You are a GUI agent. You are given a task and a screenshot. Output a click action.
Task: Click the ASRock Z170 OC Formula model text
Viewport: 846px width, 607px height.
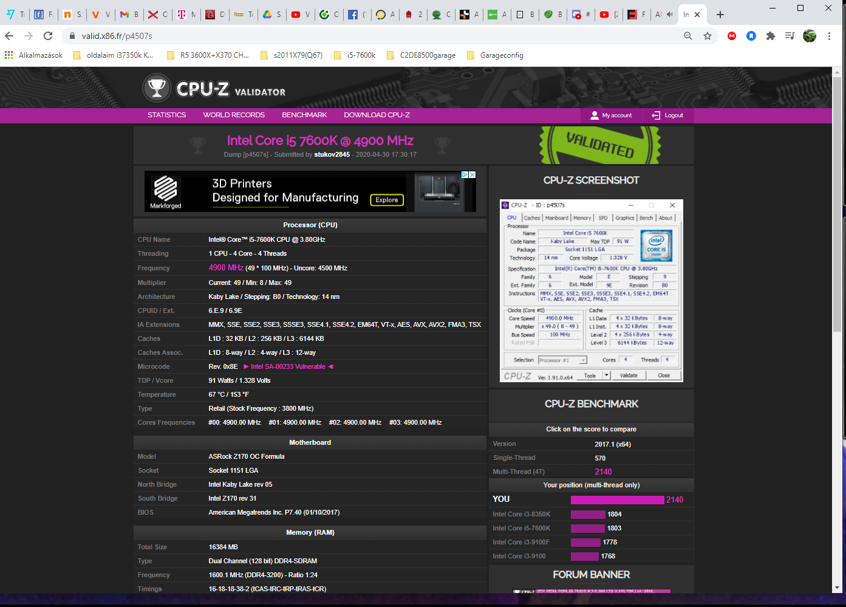(247, 457)
